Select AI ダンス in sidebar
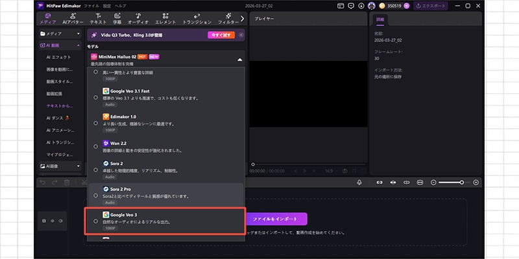The height and width of the screenshot is (259, 519). (58, 118)
